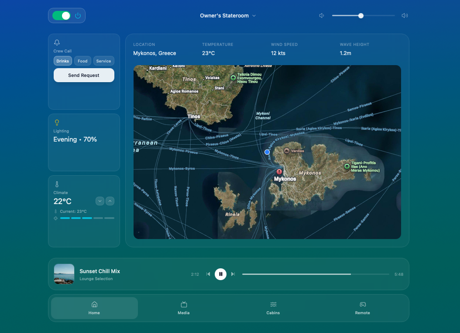Viewport: 460px width, 333px height.
Task: Go to the Home tab
Action: 94,308
